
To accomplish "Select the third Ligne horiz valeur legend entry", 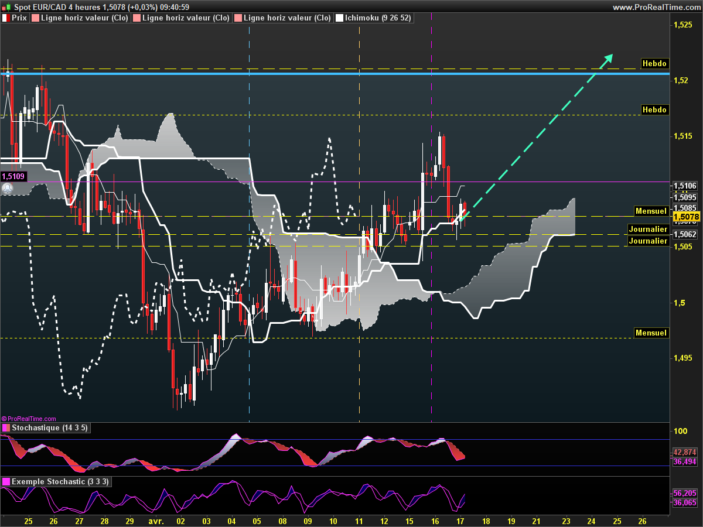I will coord(283,18).
